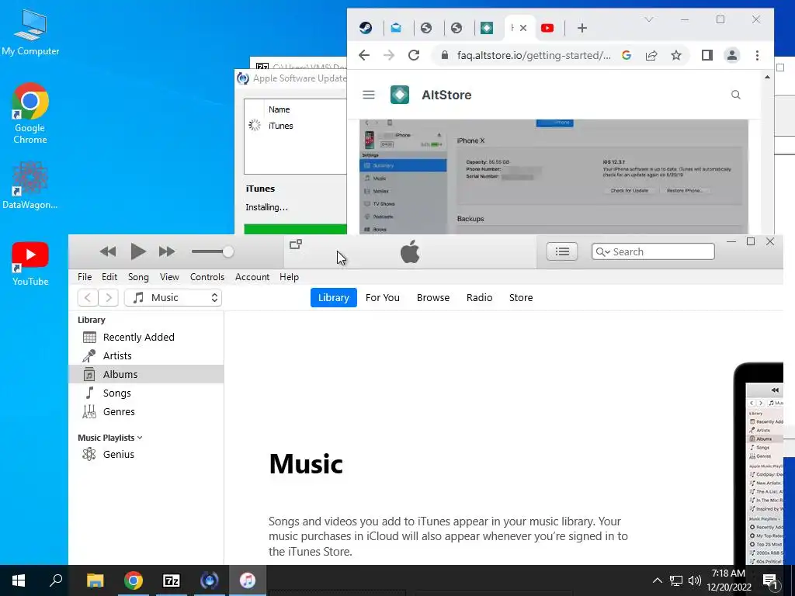This screenshot has height=596, width=795.
Task: Show hidden system tray icons chevron
Action: tap(657, 580)
